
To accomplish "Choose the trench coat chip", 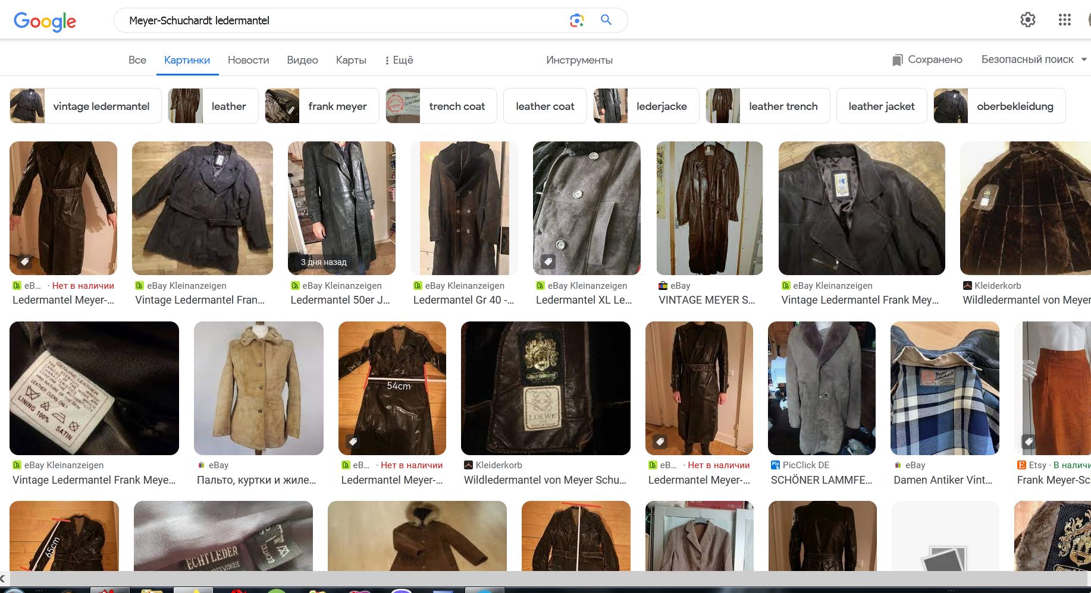I will [441, 106].
